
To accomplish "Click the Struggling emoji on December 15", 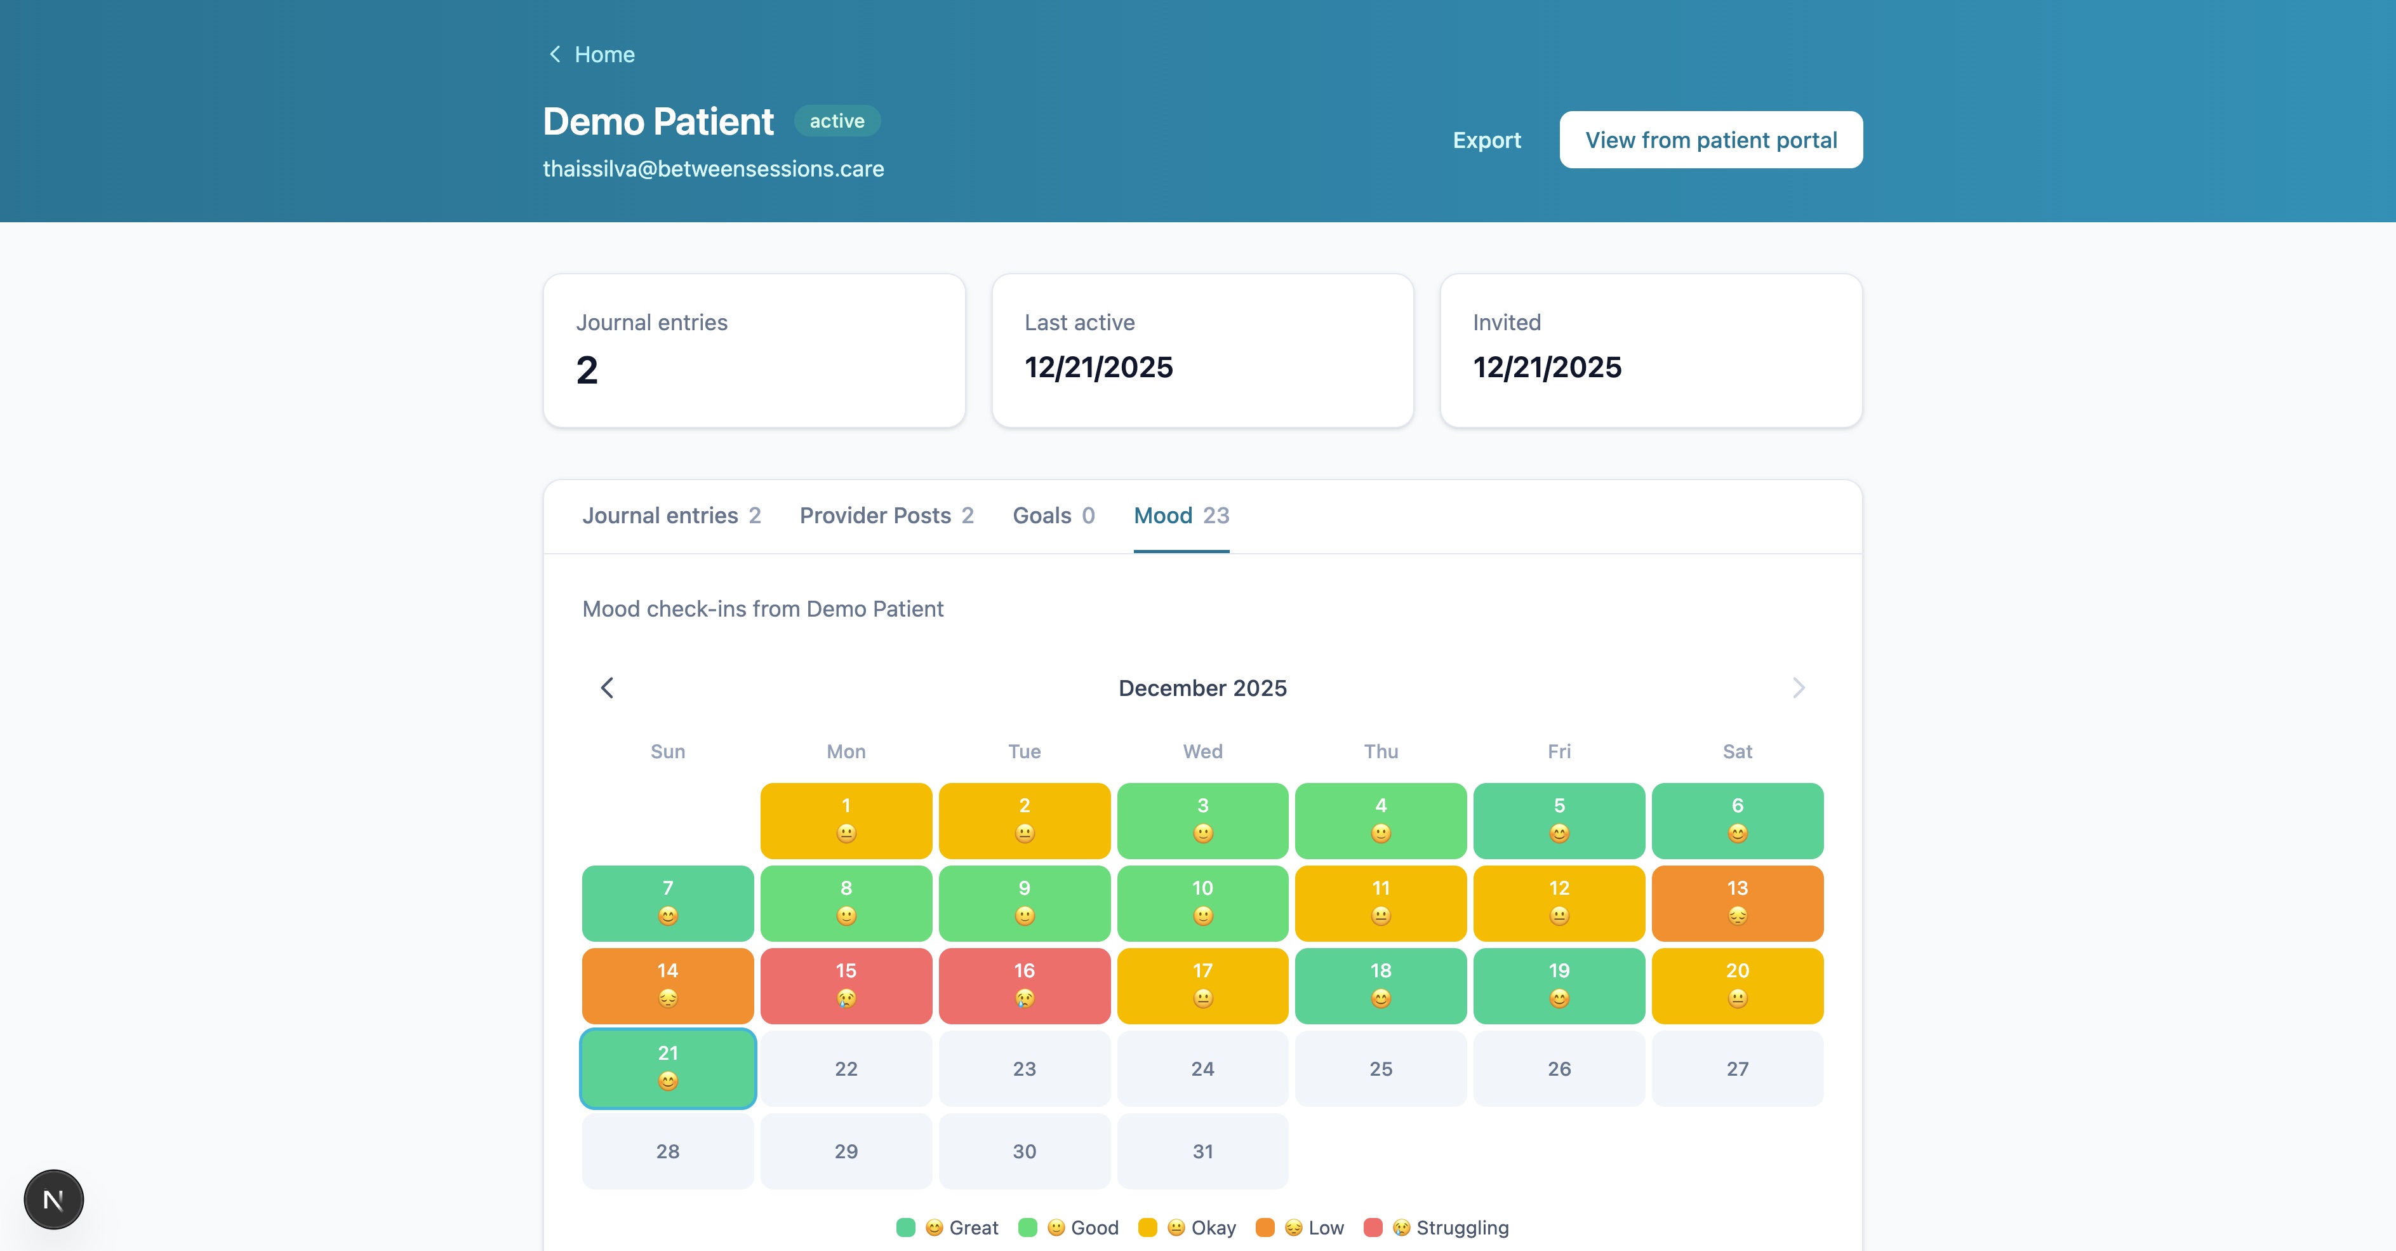I will pos(846,999).
